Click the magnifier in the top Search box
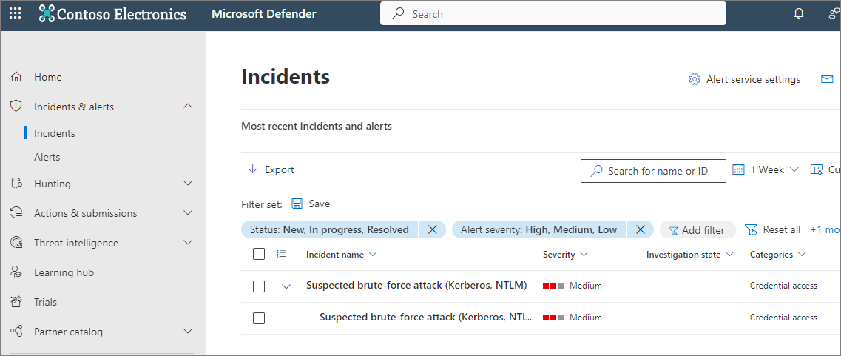Screen dimensions: 841x356 coord(398,14)
